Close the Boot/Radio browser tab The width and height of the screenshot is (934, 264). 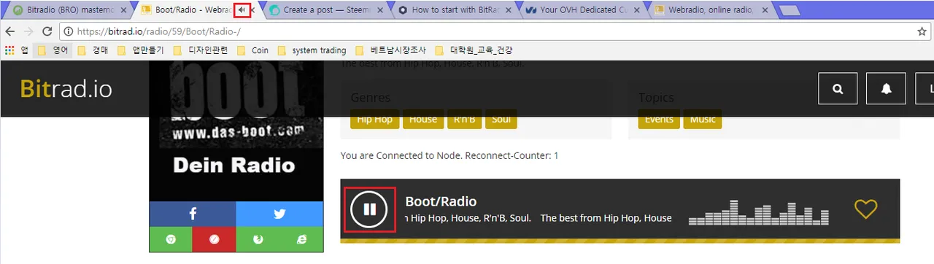[253, 10]
